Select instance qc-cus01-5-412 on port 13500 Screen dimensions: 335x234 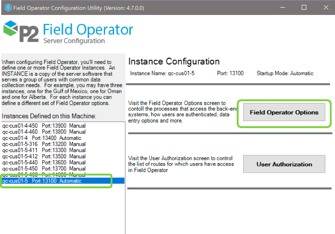pos(44,156)
